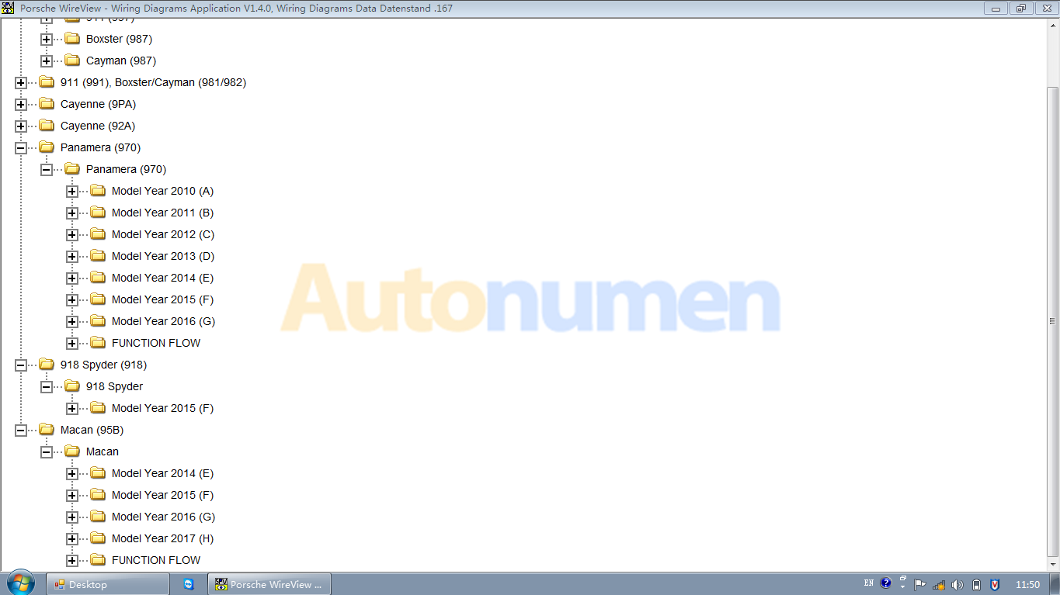The height and width of the screenshot is (595, 1060).
Task: Select Panamera's 'Model Year 2014 (E)' label
Action: tap(162, 278)
